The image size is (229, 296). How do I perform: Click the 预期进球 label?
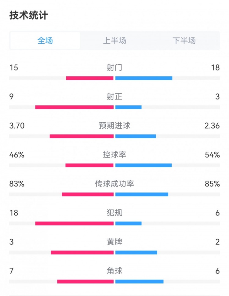(114, 125)
